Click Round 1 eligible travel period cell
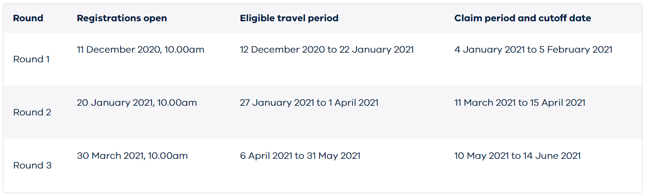This screenshot has height=196, width=646. (327, 50)
